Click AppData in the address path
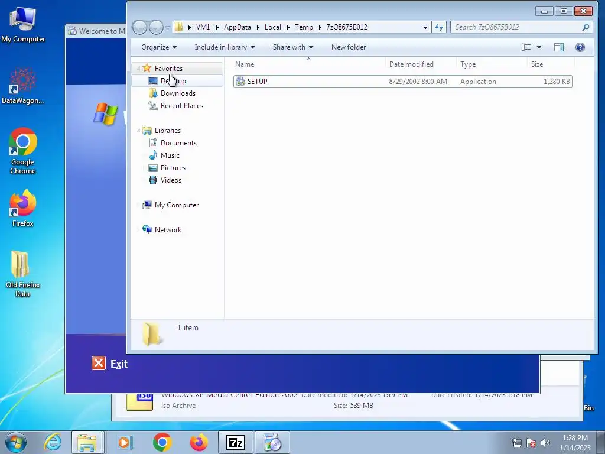Viewport: 605px width, 454px height. (238, 27)
